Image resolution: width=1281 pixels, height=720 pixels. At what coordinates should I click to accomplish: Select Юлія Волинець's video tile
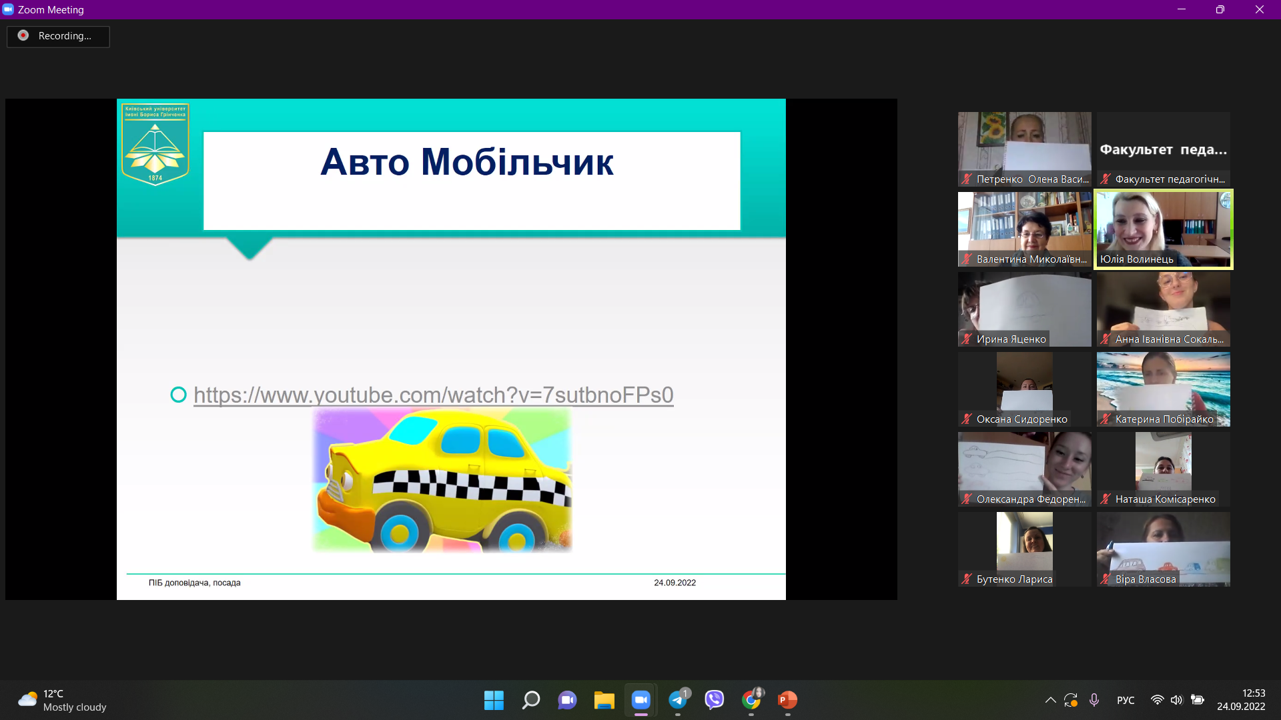pyautogui.click(x=1162, y=229)
